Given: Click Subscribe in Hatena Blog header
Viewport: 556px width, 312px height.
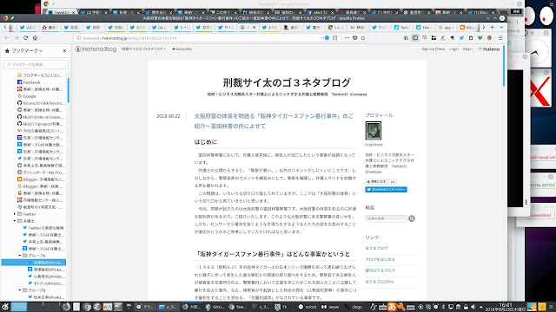Looking at the screenshot, I should coord(182,49).
